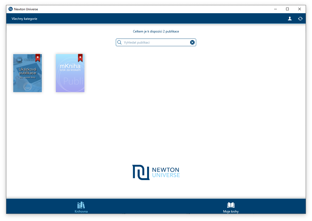Clear the search field with X icon
The image size is (312, 221).
click(x=192, y=42)
